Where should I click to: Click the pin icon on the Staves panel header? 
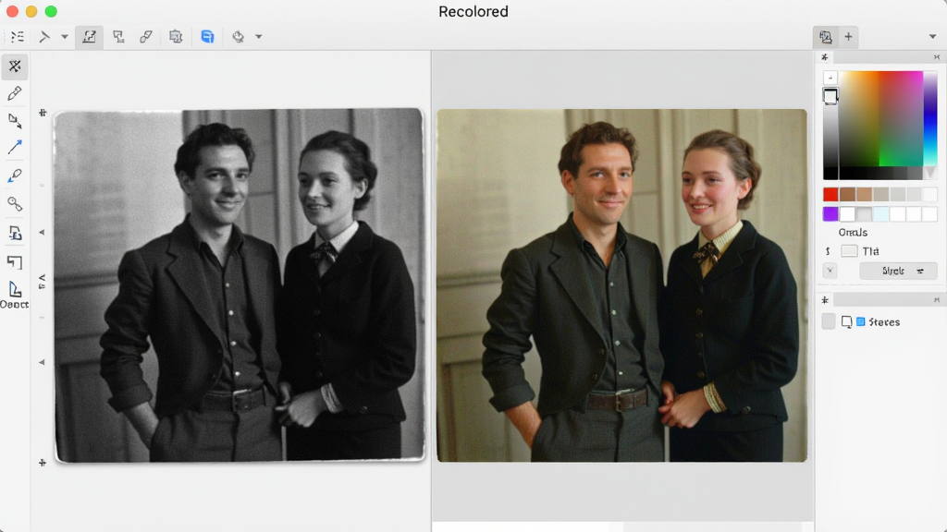pyautogui.click(x=824, y=300)
